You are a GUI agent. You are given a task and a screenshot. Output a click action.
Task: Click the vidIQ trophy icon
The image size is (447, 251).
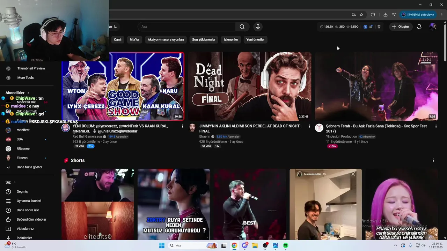pyautogui.click(x=379, y=27)
